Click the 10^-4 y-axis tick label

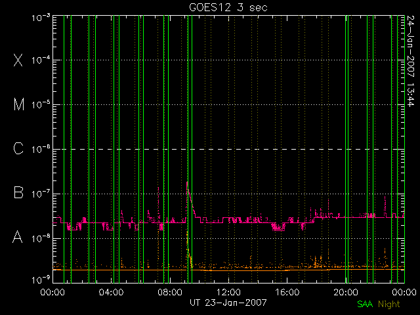(41, 60)
